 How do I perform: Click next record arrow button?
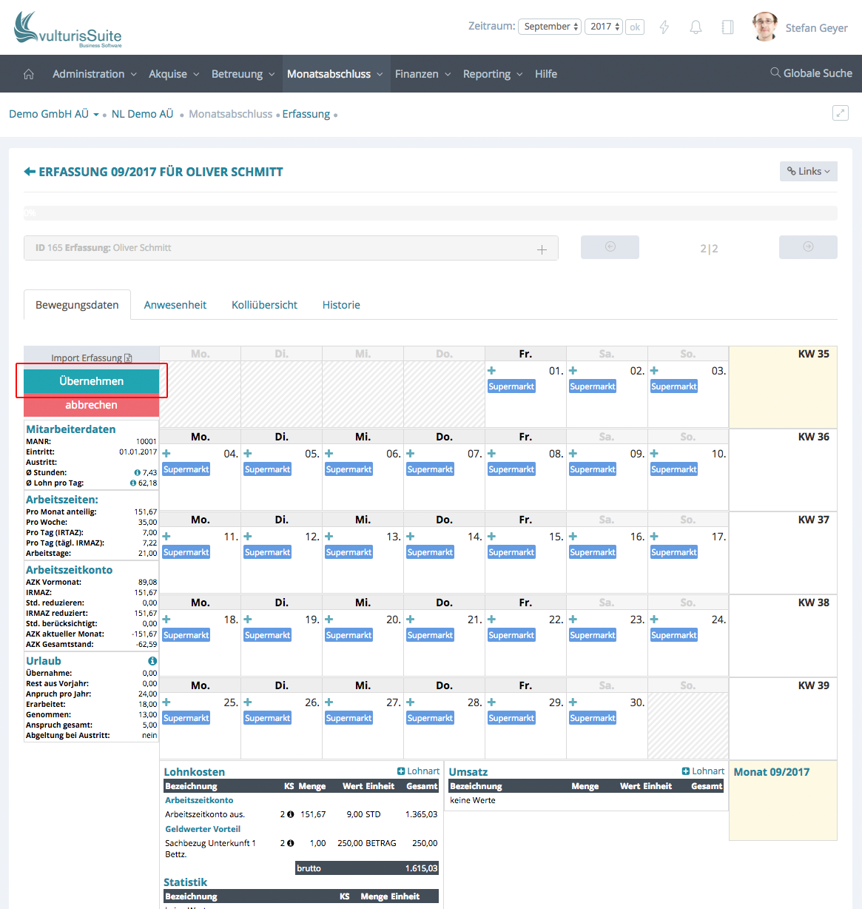tap(808, 247)
